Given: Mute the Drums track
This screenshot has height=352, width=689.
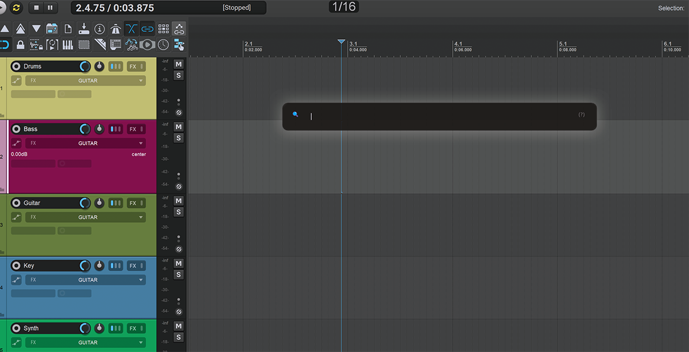Looking at the screenshot, I should coord(178,65).
